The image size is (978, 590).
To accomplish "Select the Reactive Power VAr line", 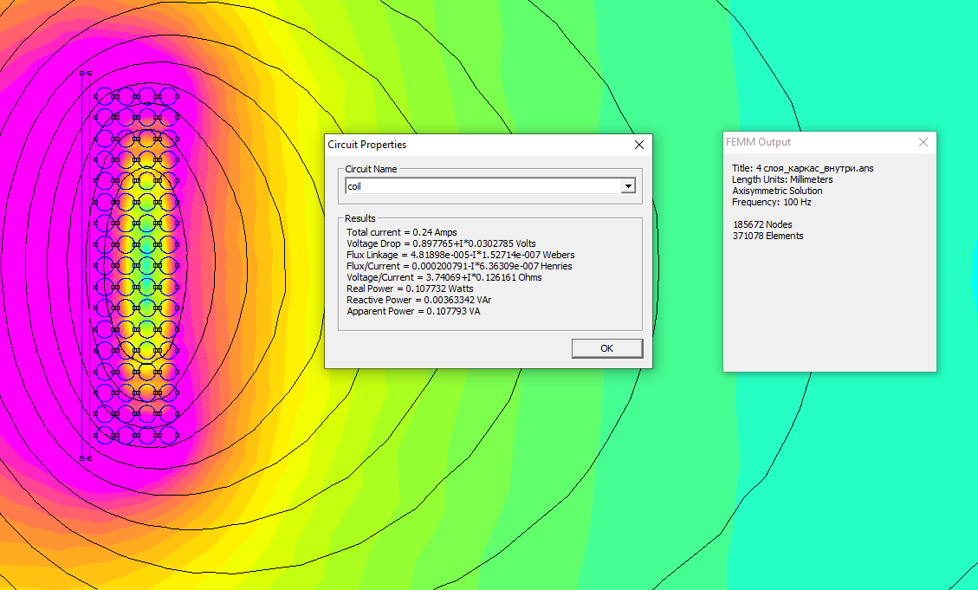I will pos(419,300).
